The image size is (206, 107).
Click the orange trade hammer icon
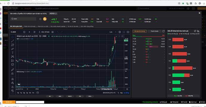(45, 19)
